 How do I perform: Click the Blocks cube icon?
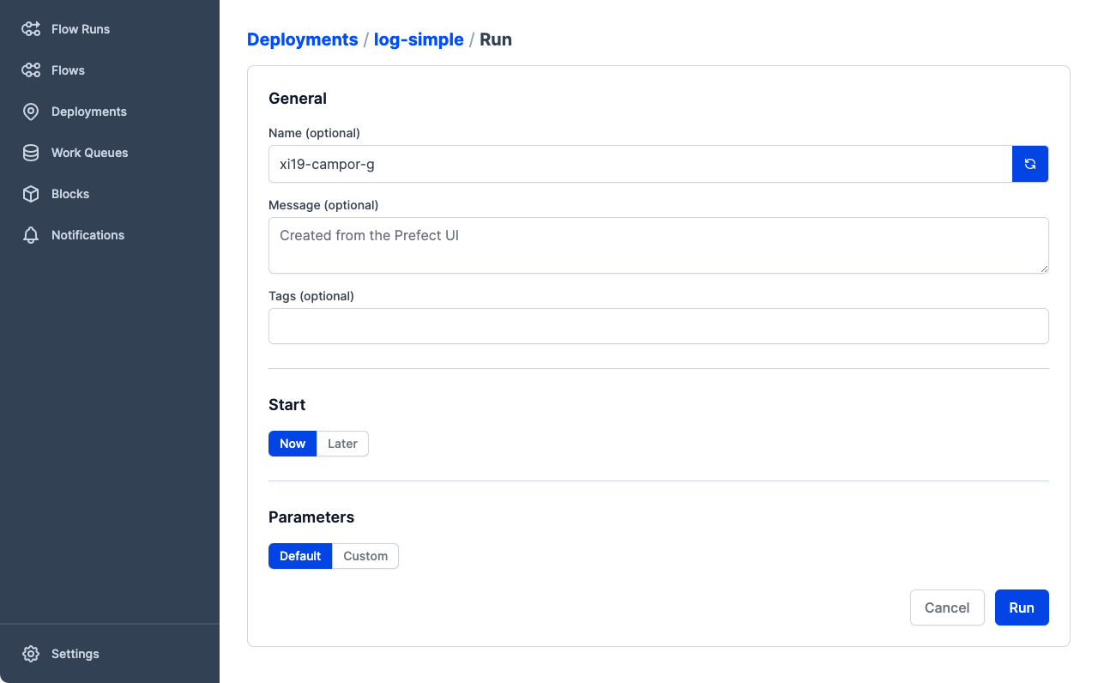tap(31, 194)
